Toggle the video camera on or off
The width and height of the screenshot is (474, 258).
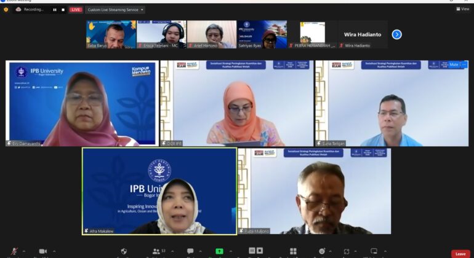click(x=42, y=251)
